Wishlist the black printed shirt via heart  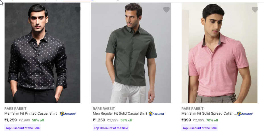pos(78,10)
